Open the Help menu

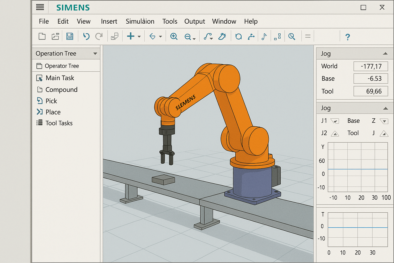(251, 21)
